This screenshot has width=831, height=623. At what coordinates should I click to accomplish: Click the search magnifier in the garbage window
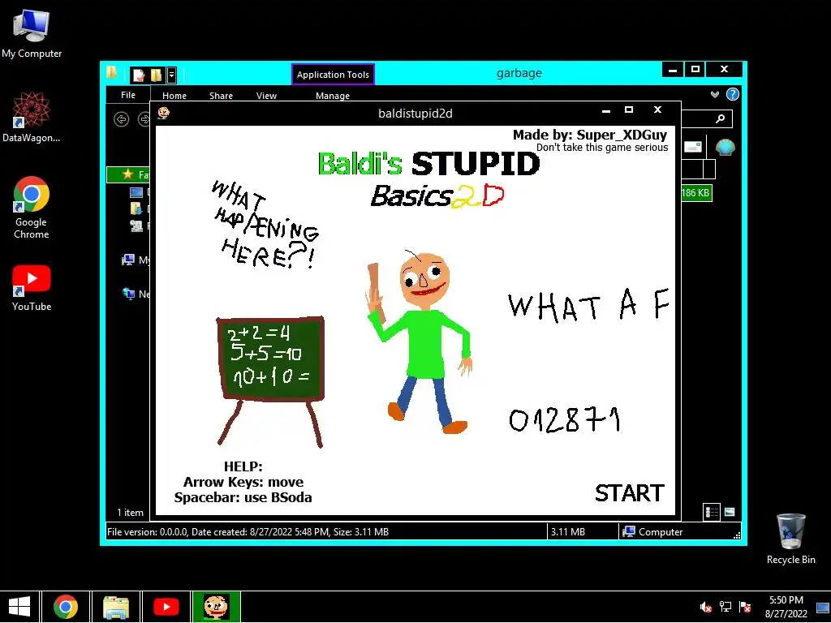pos(721,118)
